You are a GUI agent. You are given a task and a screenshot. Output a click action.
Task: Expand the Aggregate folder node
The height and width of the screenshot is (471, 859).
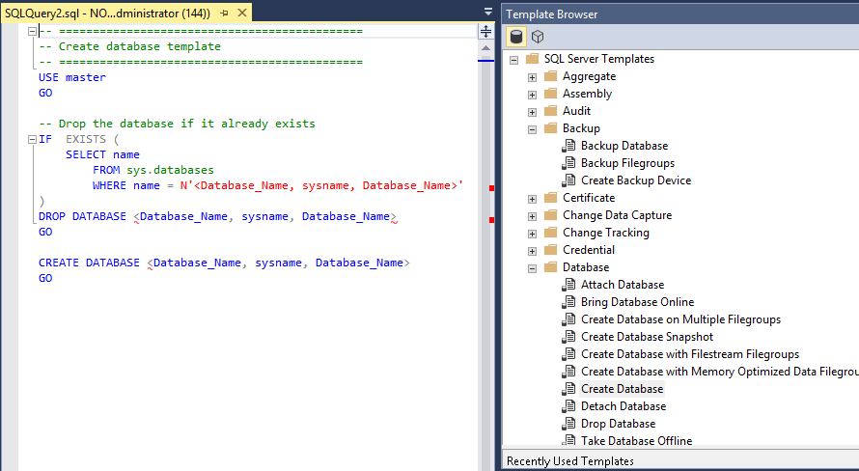coord(532,76)
